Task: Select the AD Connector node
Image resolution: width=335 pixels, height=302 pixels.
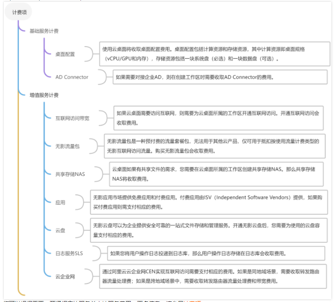Action: click(72, 77)
